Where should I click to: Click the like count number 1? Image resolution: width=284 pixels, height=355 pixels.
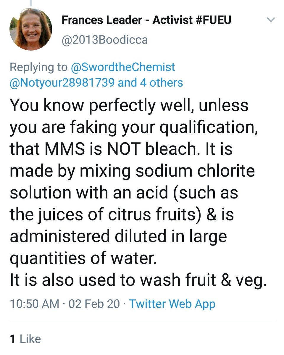click(12, 339)
